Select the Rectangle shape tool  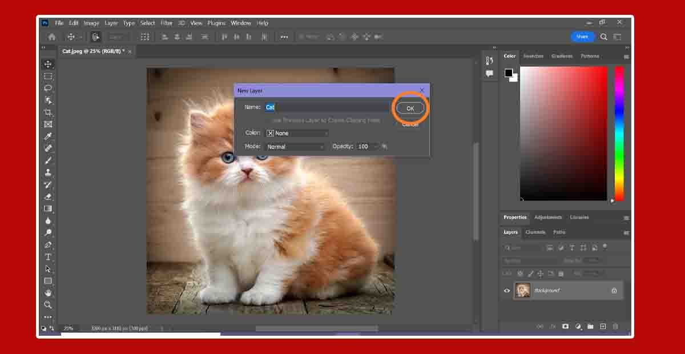click(48, 281)
